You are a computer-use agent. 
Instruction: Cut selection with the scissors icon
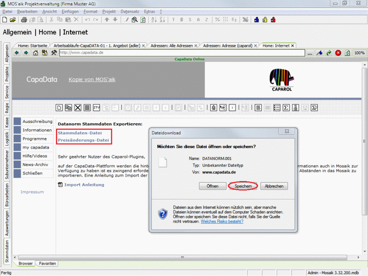pyautogui.click(x=52, y=20)
